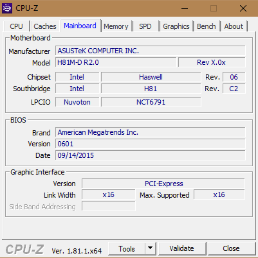Click the Validate button
The height and width of the screenshot is (258, 258).
click(x=181, y=248)
